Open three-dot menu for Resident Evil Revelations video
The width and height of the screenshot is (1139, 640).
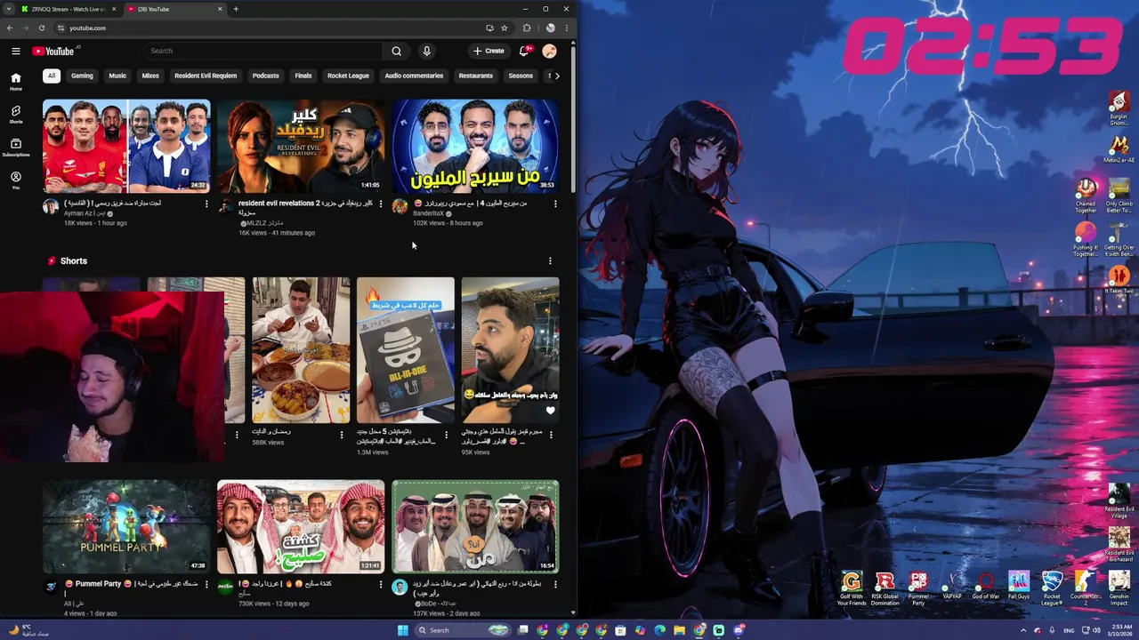tap(381, 204)
